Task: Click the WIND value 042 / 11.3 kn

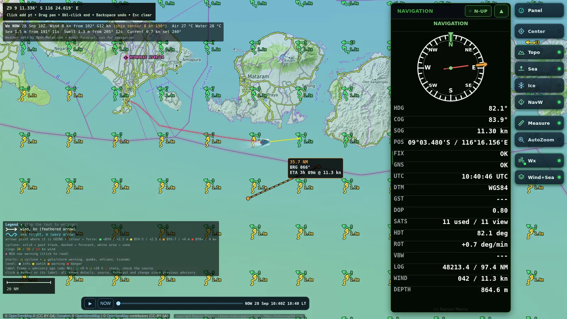Action: pyautogui.click(x=483, y=279)
